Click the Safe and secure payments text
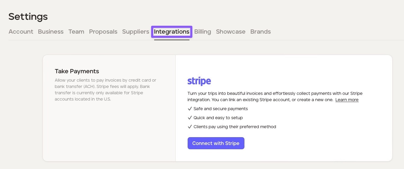The height and width of the screenshot is (169, 404). [x=221, y=109]
